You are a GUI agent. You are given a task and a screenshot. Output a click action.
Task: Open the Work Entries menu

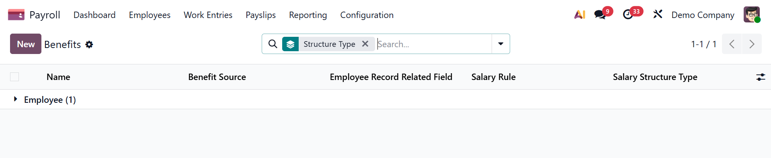coord(208,15)
